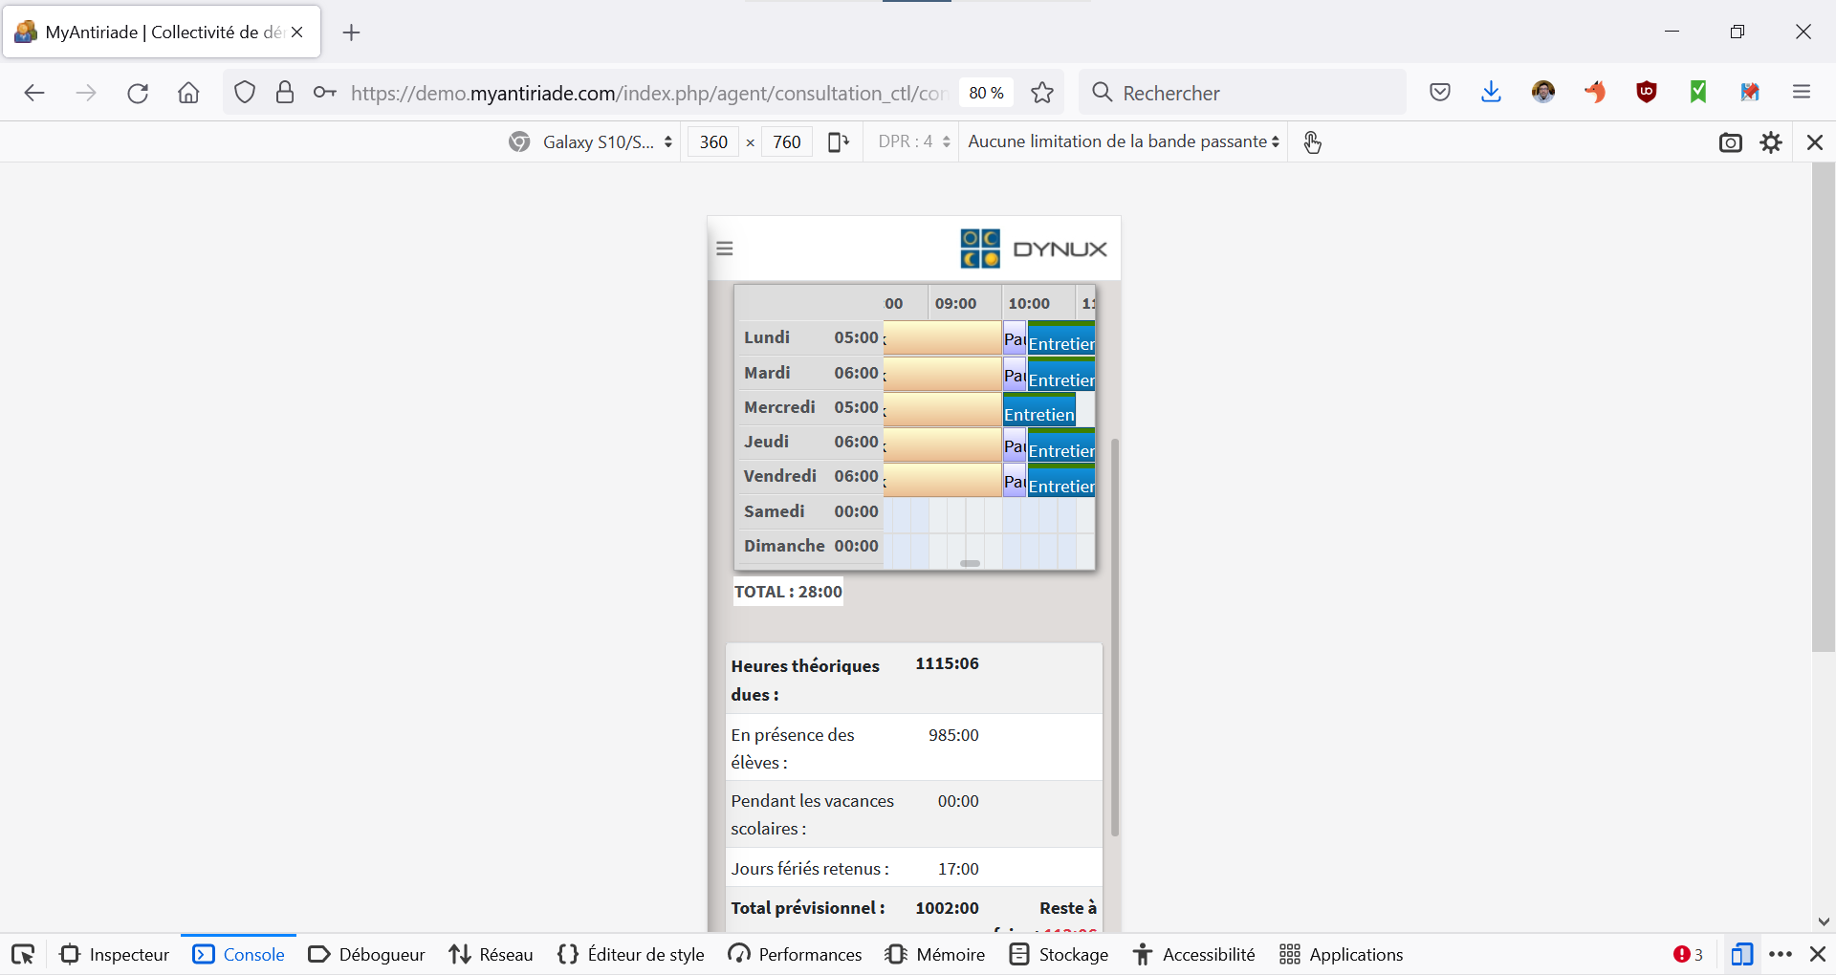Switch to the Inspecteur tab
1836x975 pixels.
[x=115, y=954]
